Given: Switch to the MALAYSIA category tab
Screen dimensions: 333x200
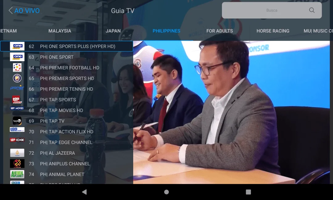Looking at the screenshot, I should click(x=60, y=31).
